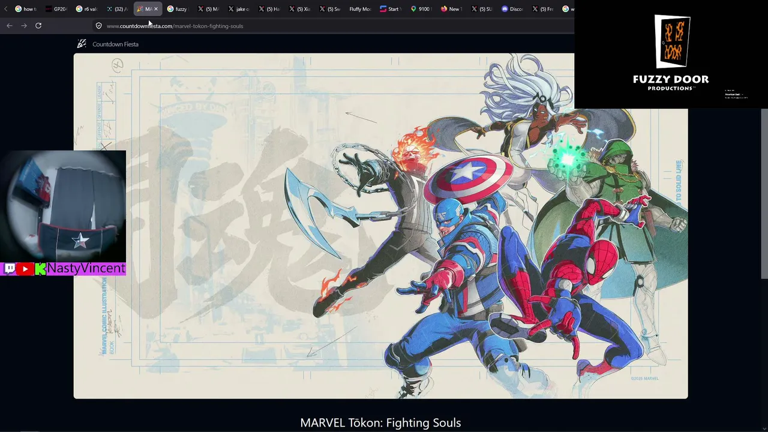Switch to the Firefox 'New T' tab
Screen dimensions: 768x432
click(451, 9)
